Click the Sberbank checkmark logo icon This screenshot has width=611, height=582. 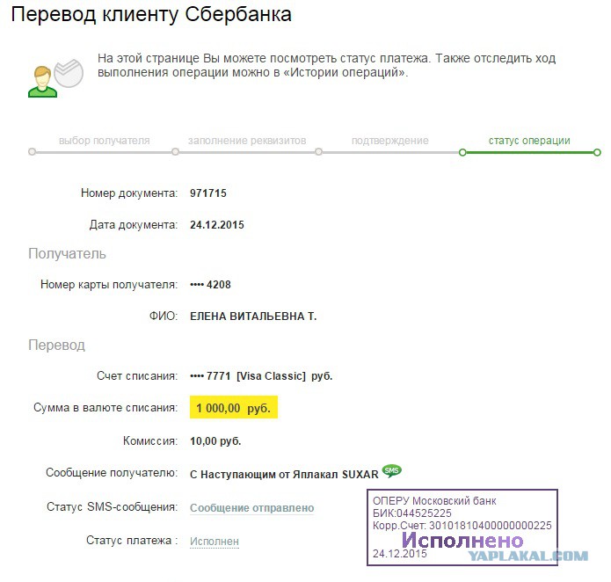[69, 72]
